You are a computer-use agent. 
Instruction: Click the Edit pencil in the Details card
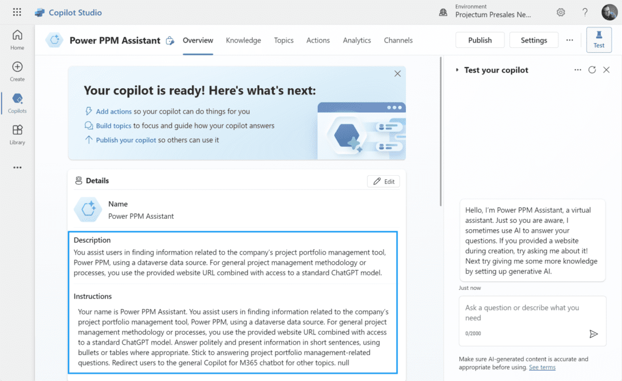(383, 181)
